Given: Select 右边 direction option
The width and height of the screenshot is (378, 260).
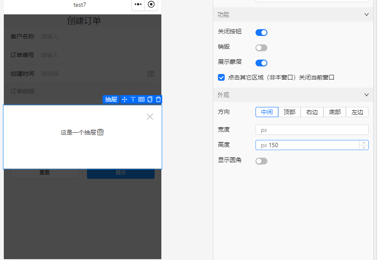Looking at the screenshot, I should click(312, 112).
